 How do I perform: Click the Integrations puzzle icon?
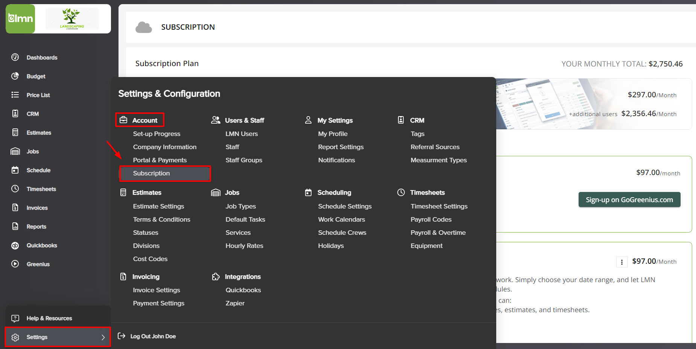click(216, 276)
